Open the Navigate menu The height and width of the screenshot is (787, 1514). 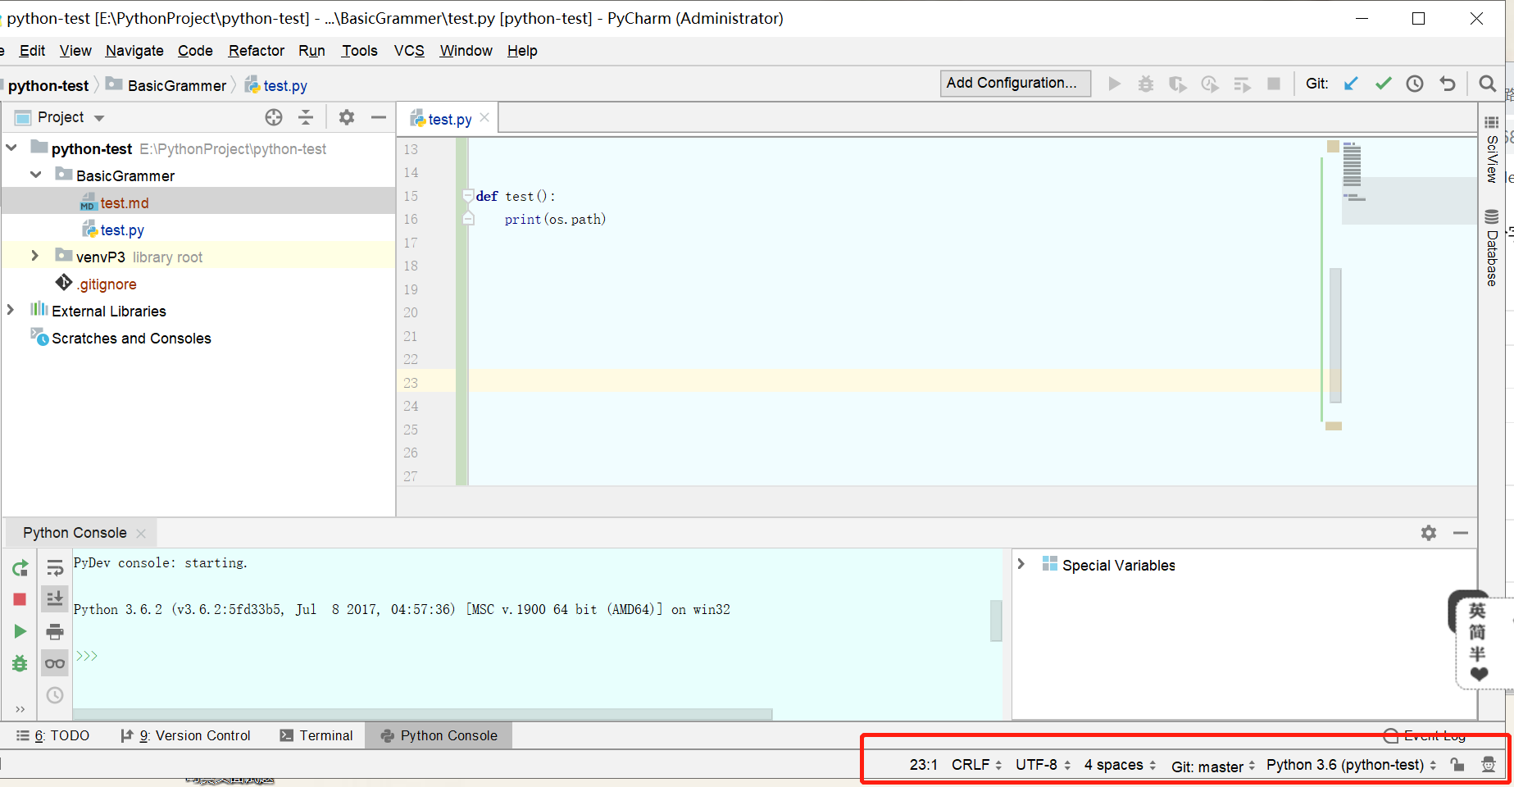click(134, 51)
